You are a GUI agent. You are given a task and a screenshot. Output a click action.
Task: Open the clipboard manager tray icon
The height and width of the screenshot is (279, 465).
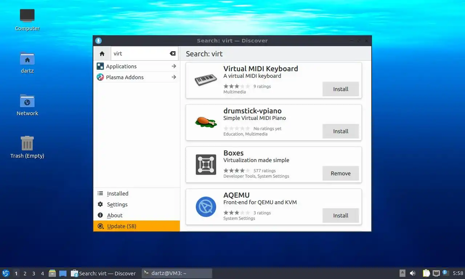tap(426, 273)
